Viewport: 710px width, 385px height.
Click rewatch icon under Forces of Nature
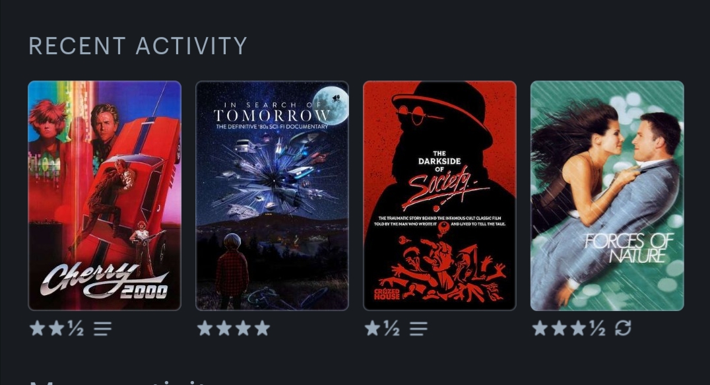[x=623, y=328]
